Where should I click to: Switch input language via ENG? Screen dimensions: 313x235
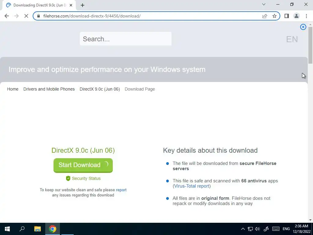(286, 229)
